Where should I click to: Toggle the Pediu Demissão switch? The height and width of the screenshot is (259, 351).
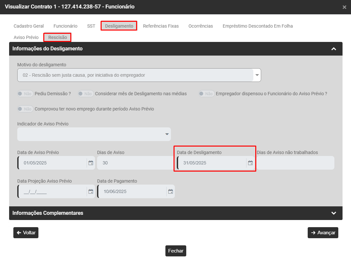tap(25, 94)
